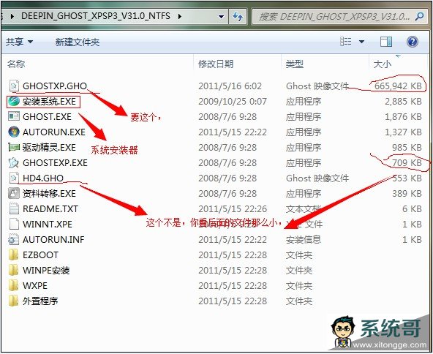Select the WINPE安装 folder name

(x=46, y=270)
